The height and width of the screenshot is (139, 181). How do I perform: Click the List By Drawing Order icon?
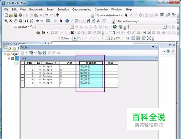coord(5,49)
